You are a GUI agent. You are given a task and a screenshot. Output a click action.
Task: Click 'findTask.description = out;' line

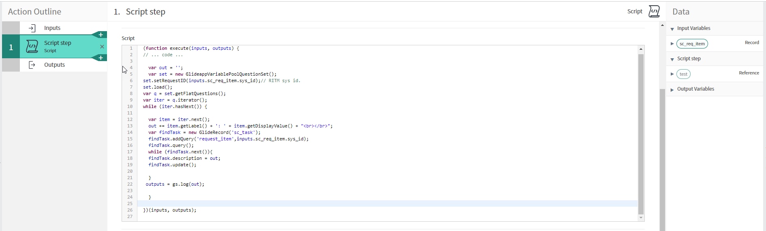point(184,158)
